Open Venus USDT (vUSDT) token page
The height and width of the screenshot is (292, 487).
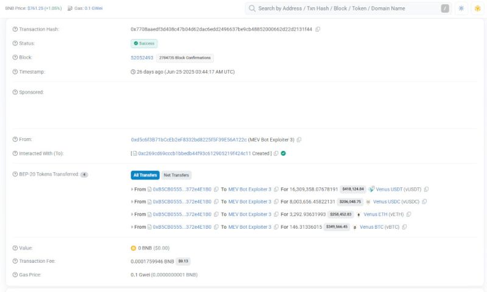point(399,189)
